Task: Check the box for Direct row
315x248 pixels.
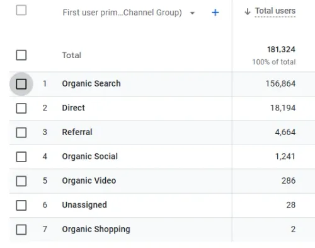Action: (21, 108)
